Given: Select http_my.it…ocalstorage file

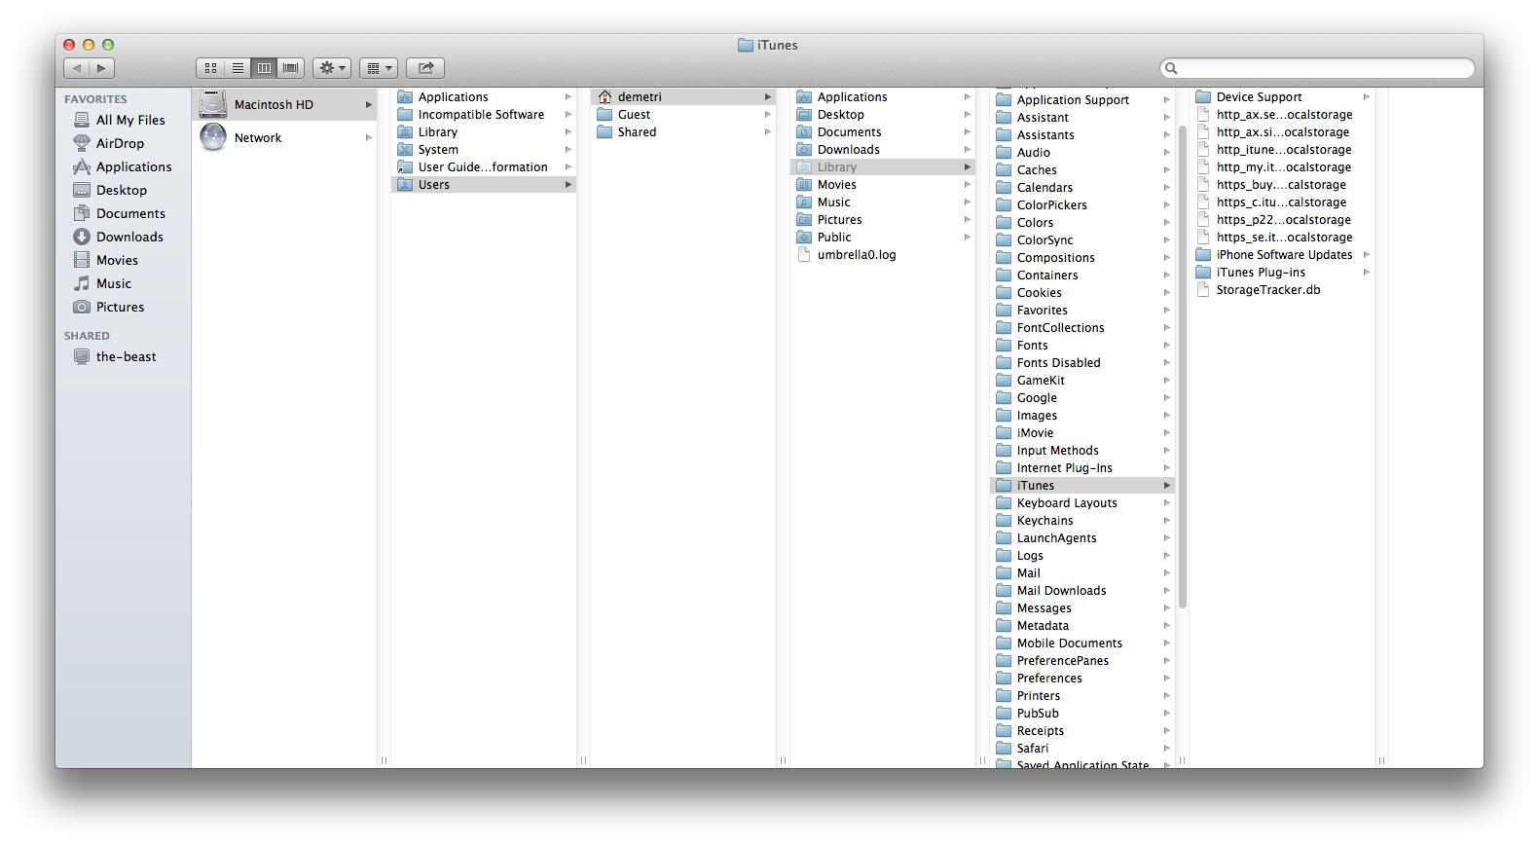Looking at the screenshot, I should pos(1281,166).
